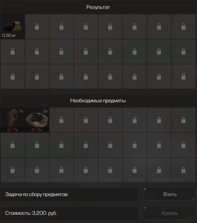Click the Задача по сбору предметов field
The width and height of the screenshot is (197, 223).
[69, 195]
